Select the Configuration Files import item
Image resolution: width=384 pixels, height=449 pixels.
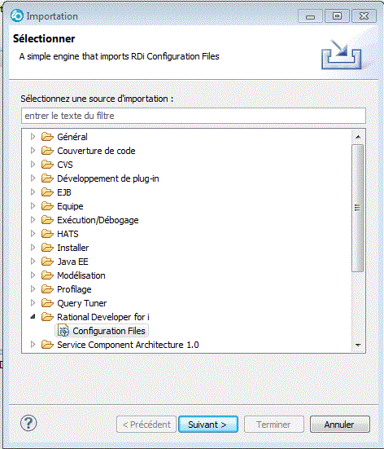102,331
